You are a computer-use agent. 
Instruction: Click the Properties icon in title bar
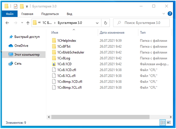tap(15, 6)
